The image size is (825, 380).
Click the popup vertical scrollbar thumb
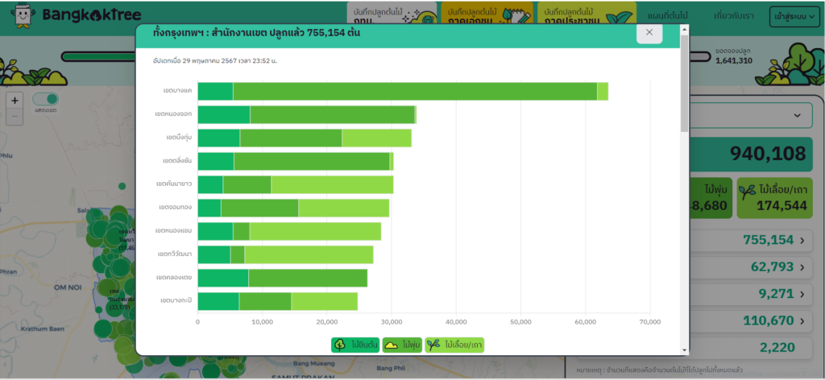[x=684, y=83]
